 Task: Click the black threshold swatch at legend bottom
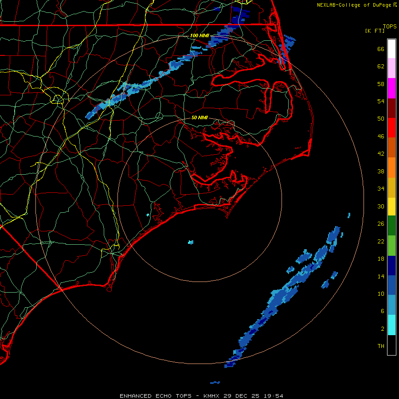pos(391,345)
